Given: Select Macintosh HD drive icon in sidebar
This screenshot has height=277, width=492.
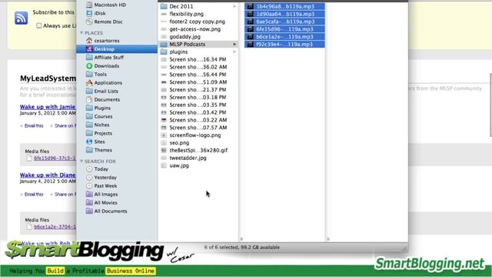Looking at the screenshot, I should [x=89, y=5].
